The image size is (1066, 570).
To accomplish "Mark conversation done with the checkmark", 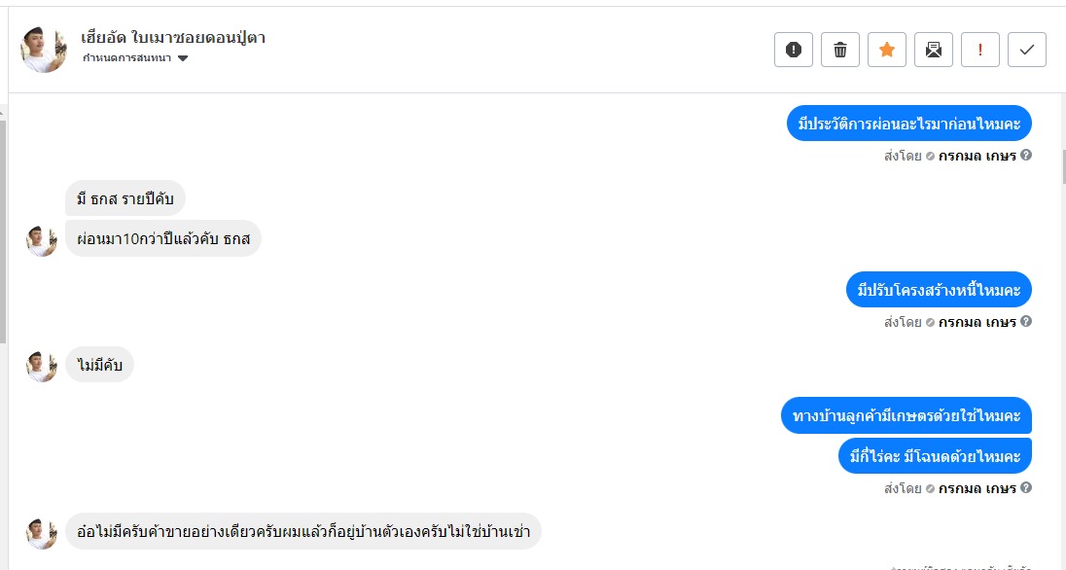I will click(x=1027, y=50).
